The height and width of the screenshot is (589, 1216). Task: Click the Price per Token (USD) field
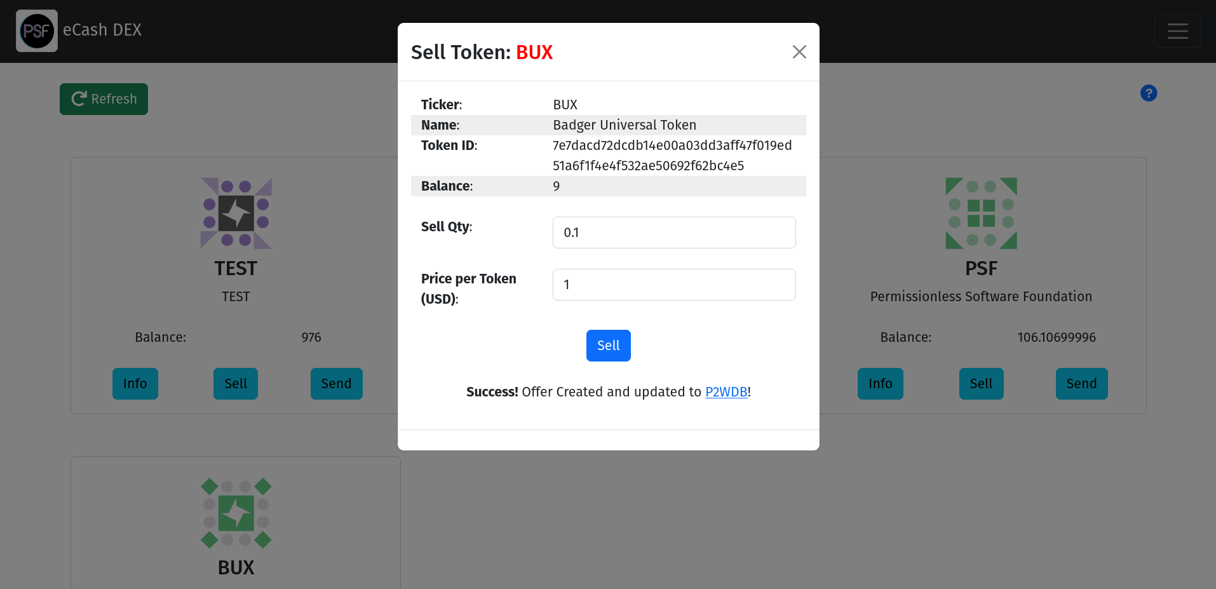[673, 284]
